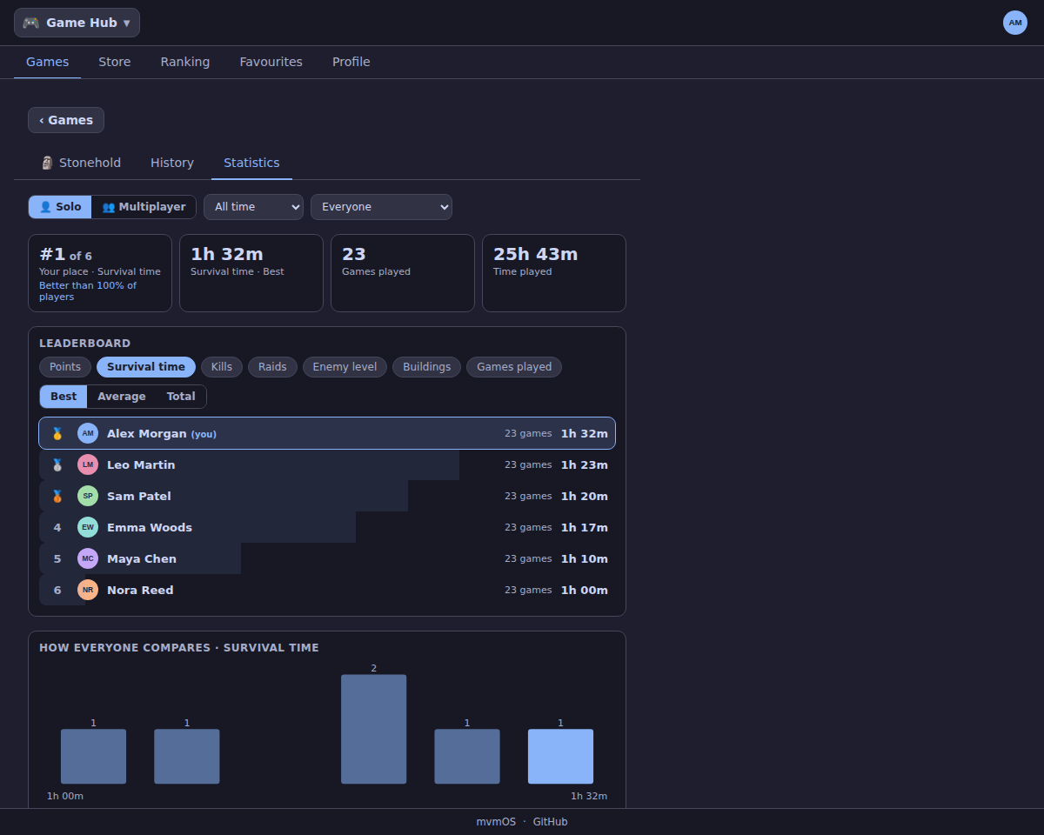Open the Store navigation tab
Viewport: 1044px width, 835px height.
click(115, 62)
